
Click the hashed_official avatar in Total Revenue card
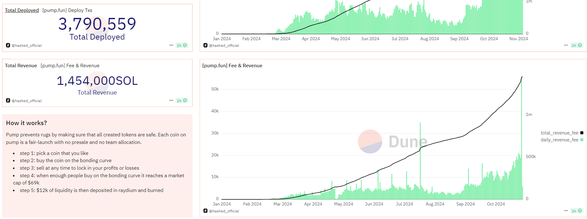tap(8, 101)
